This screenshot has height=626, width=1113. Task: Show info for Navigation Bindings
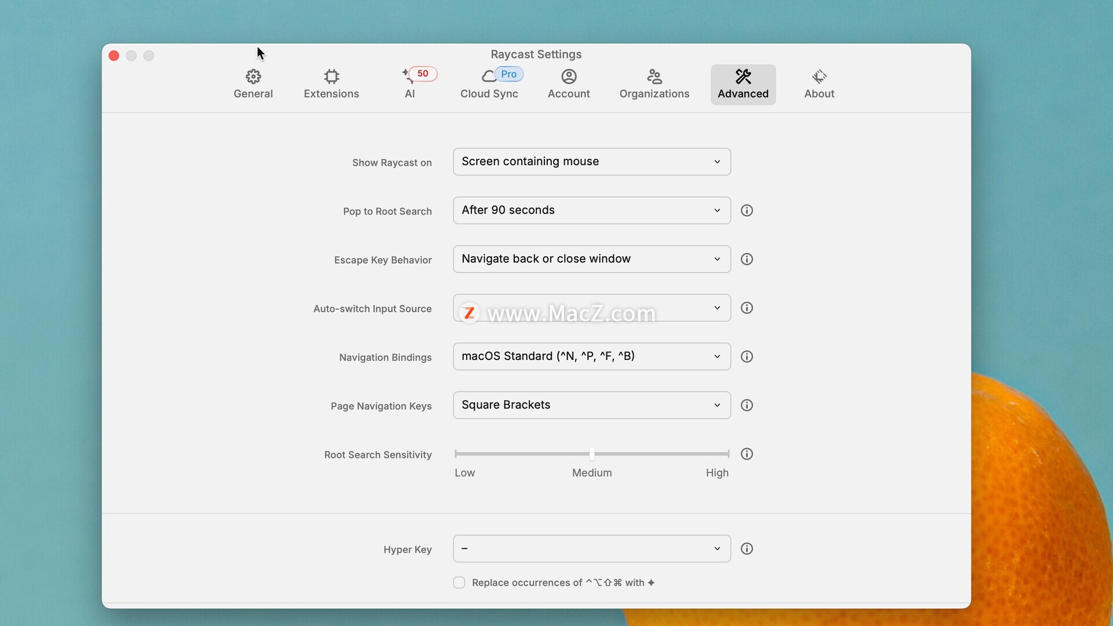pos(747,356)
